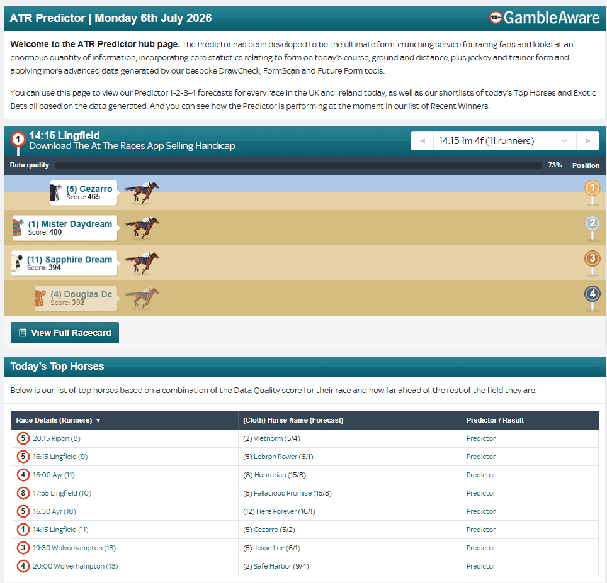Click the Data quality progress bar

click(298, 165)
